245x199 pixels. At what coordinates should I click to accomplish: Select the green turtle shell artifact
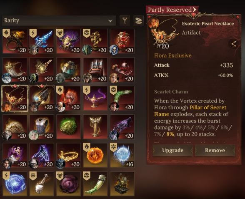point(69,127)
